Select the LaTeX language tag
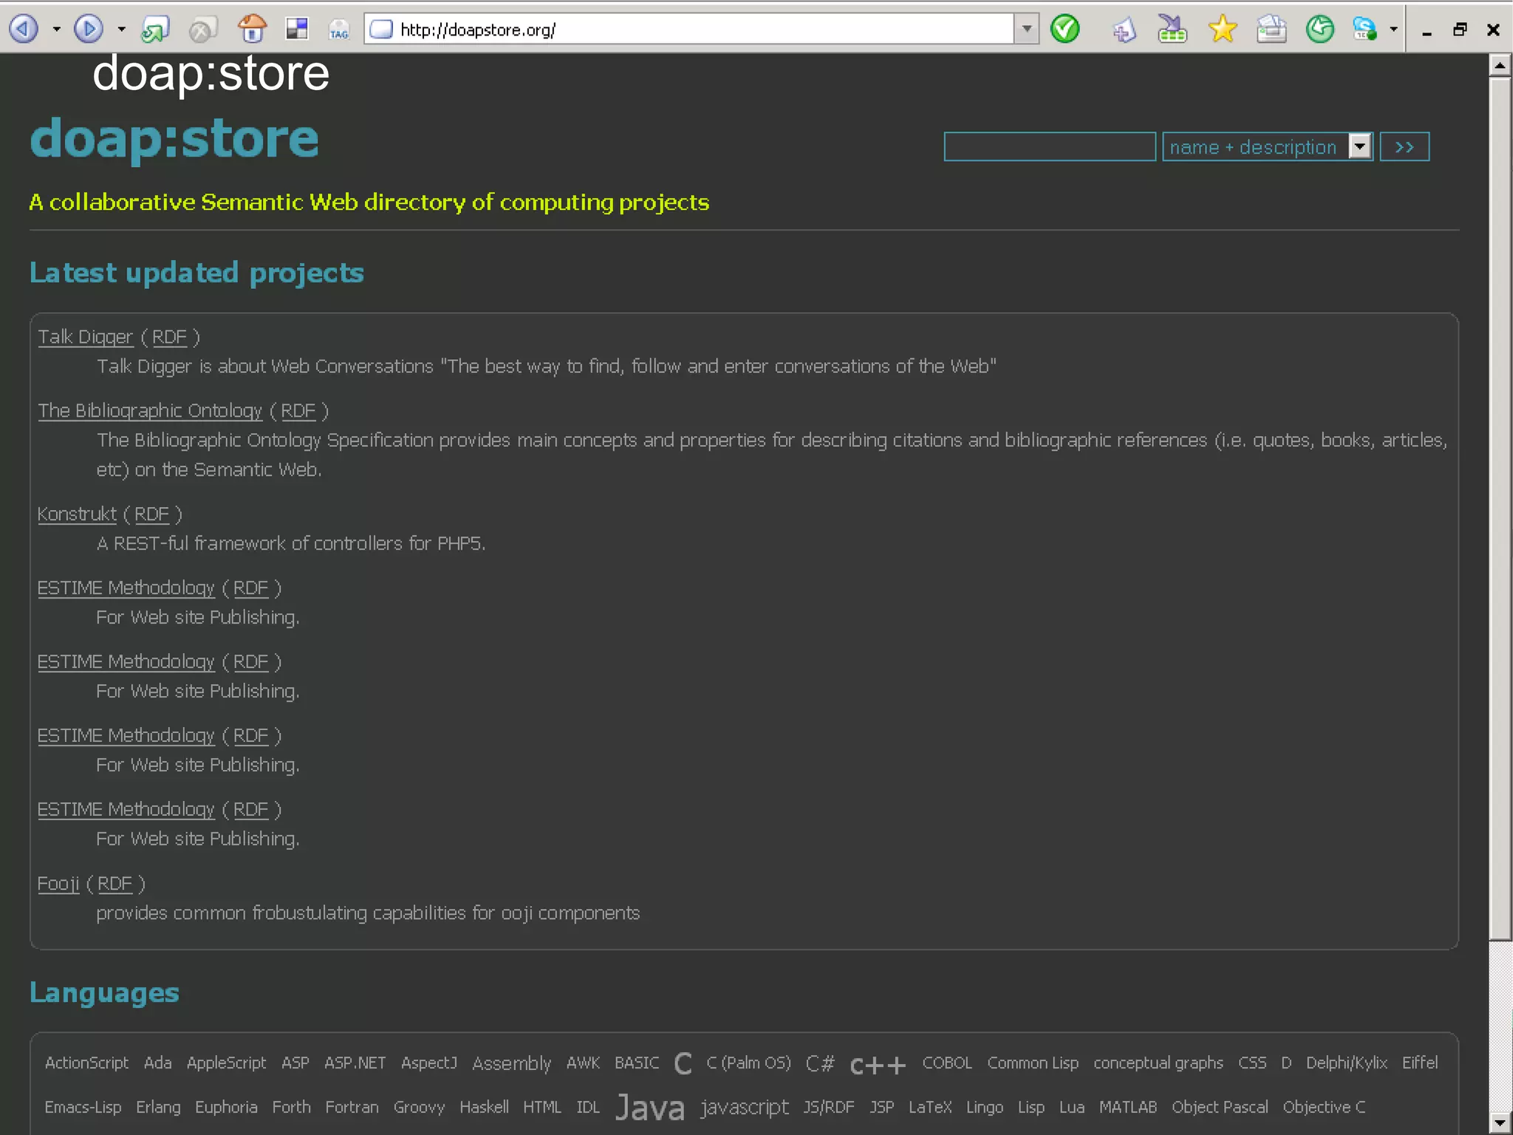The image size is (1513, 1135). coord(930,1107)
